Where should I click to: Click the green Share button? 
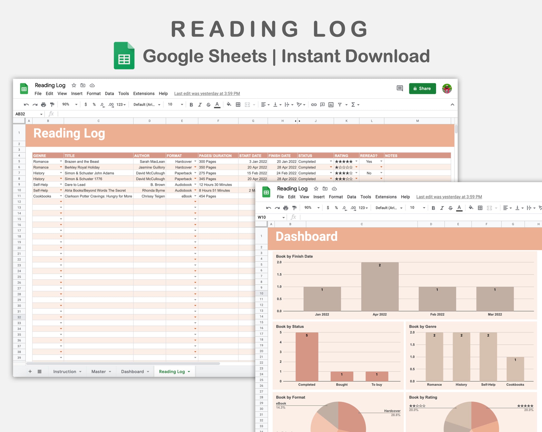pyautogui.click(x=422, y=88)
